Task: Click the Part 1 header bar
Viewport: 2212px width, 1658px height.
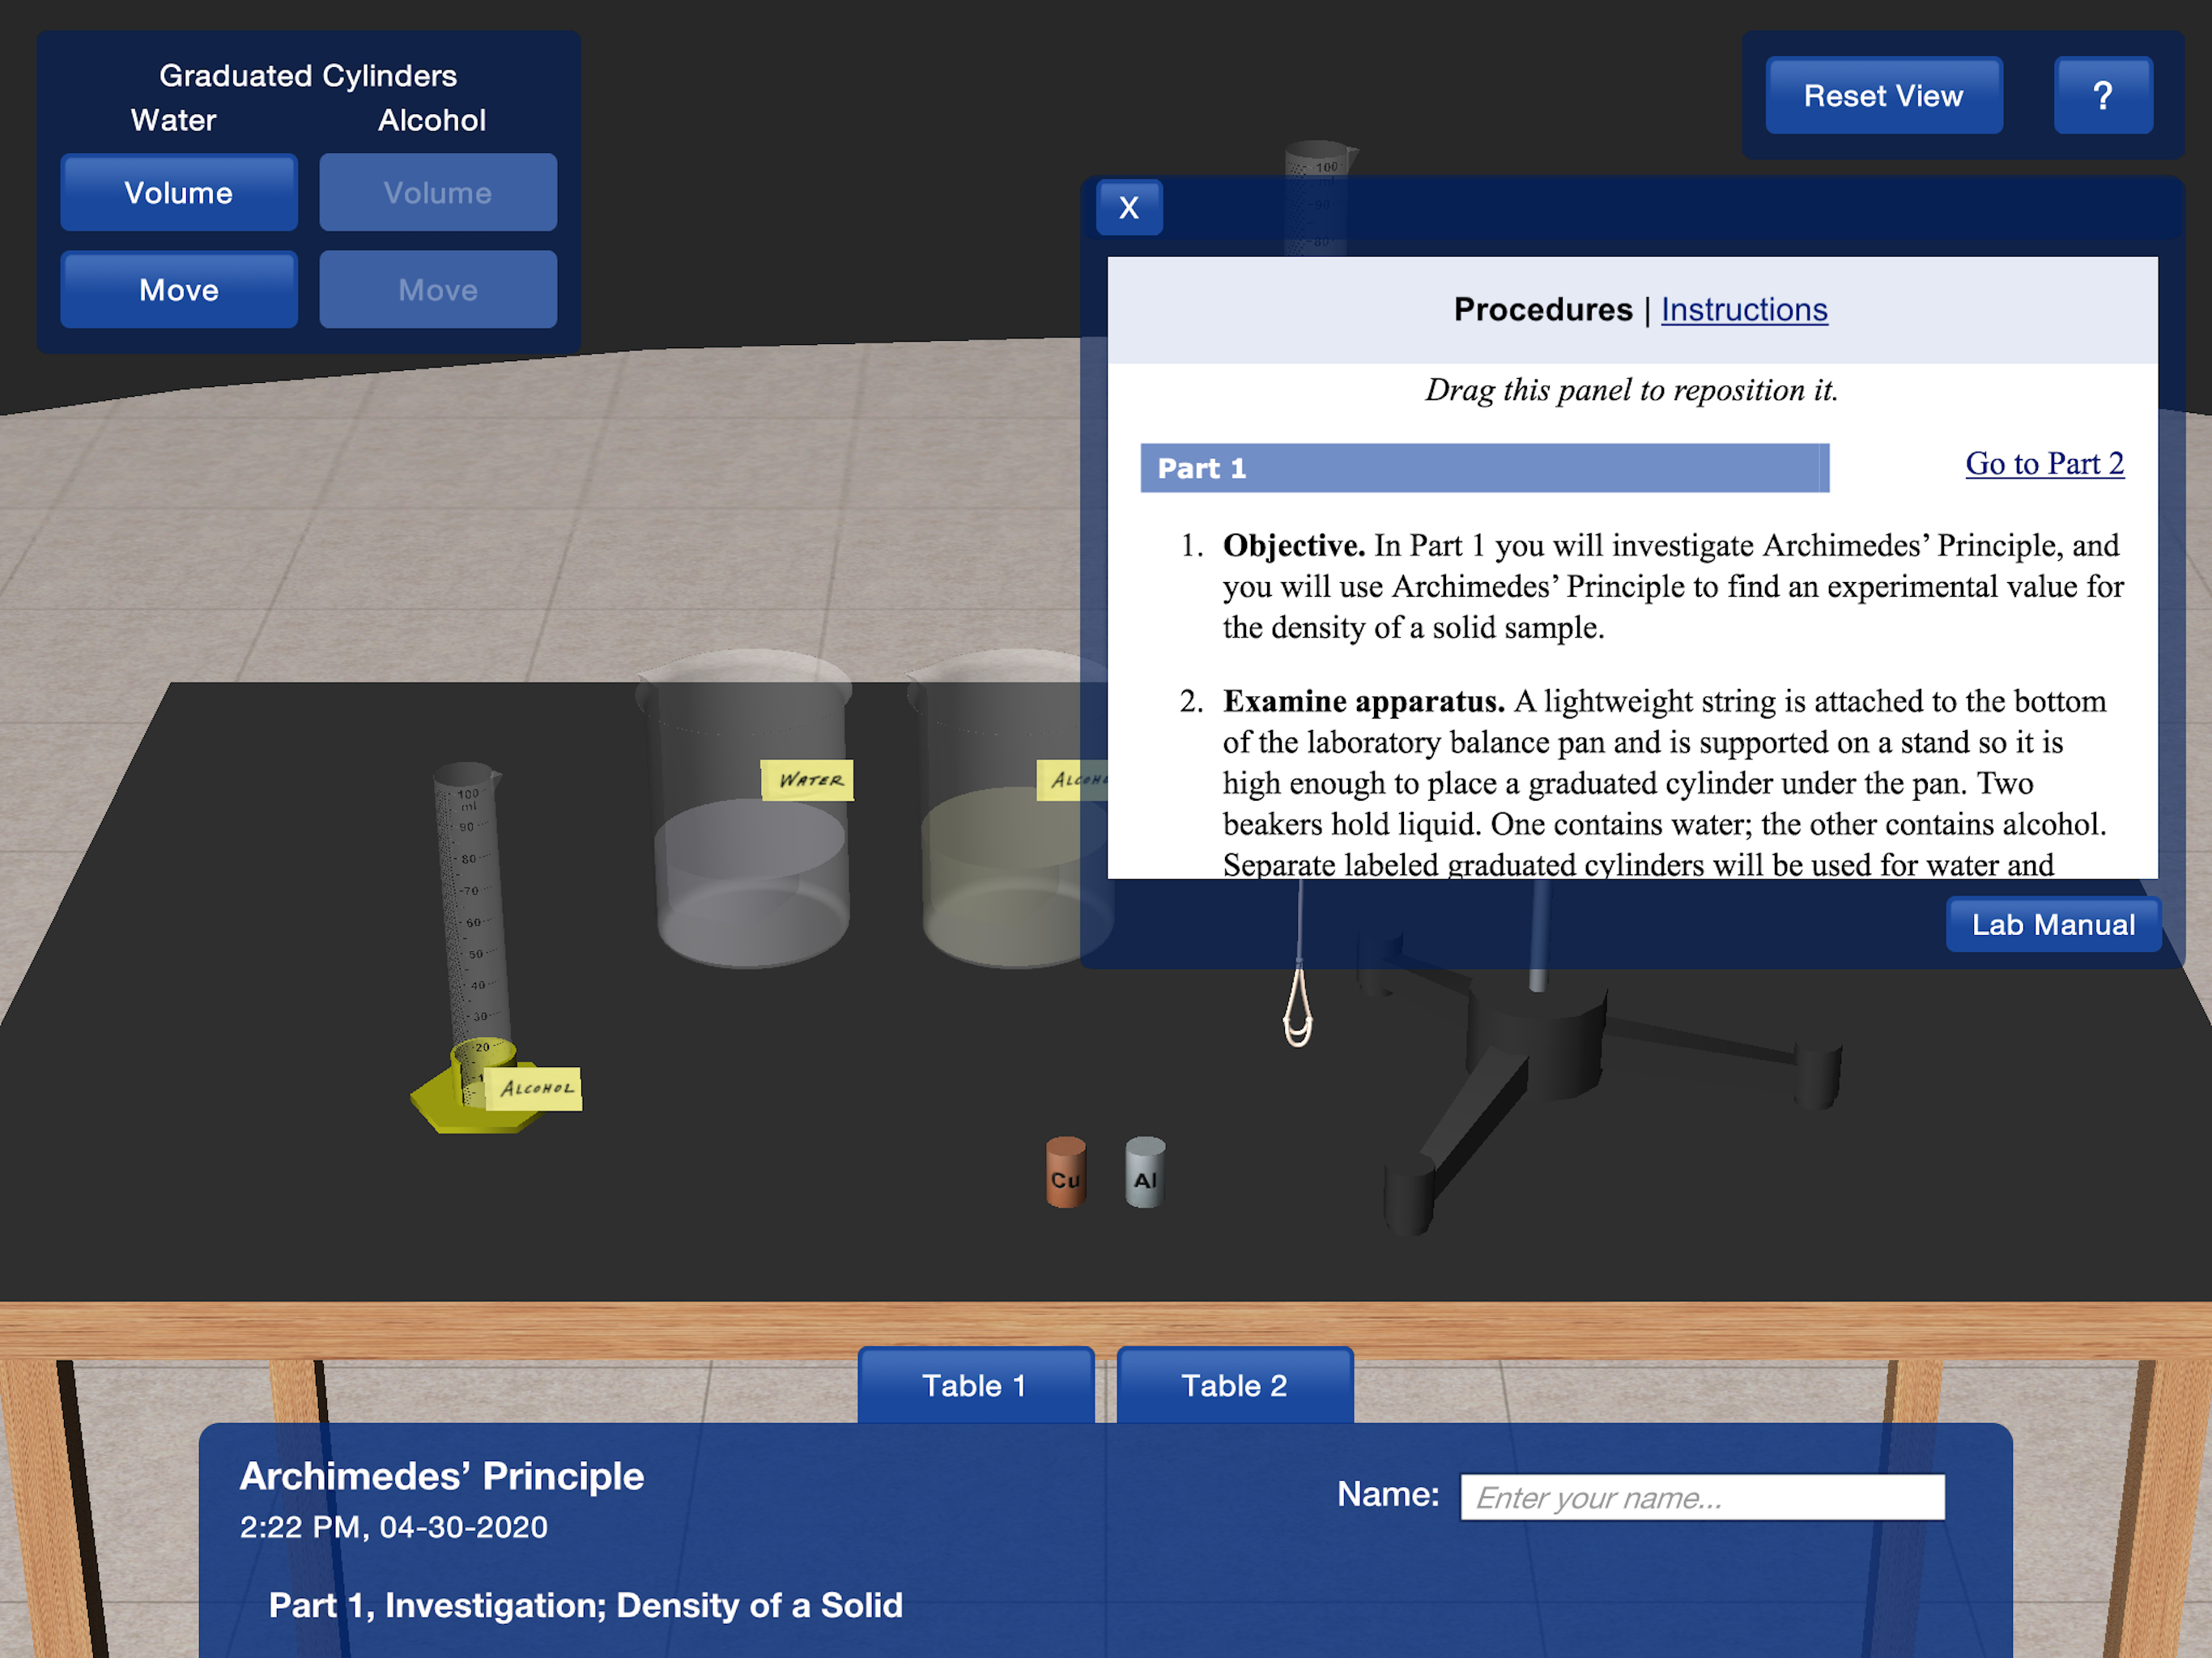Action: point(1484,468)
